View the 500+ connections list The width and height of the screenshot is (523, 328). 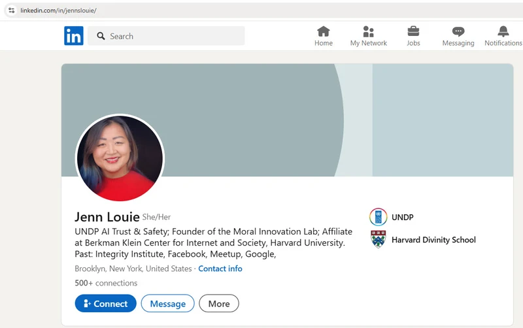click(106, 283)
